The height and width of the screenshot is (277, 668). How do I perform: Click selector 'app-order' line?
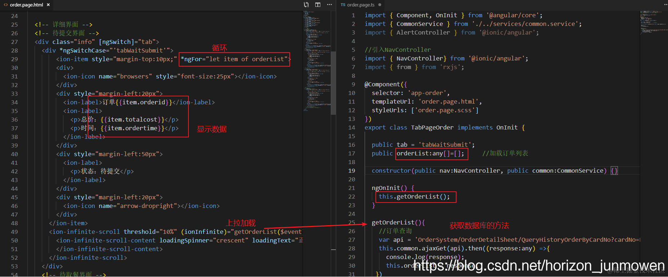click(x=411, y=93)
